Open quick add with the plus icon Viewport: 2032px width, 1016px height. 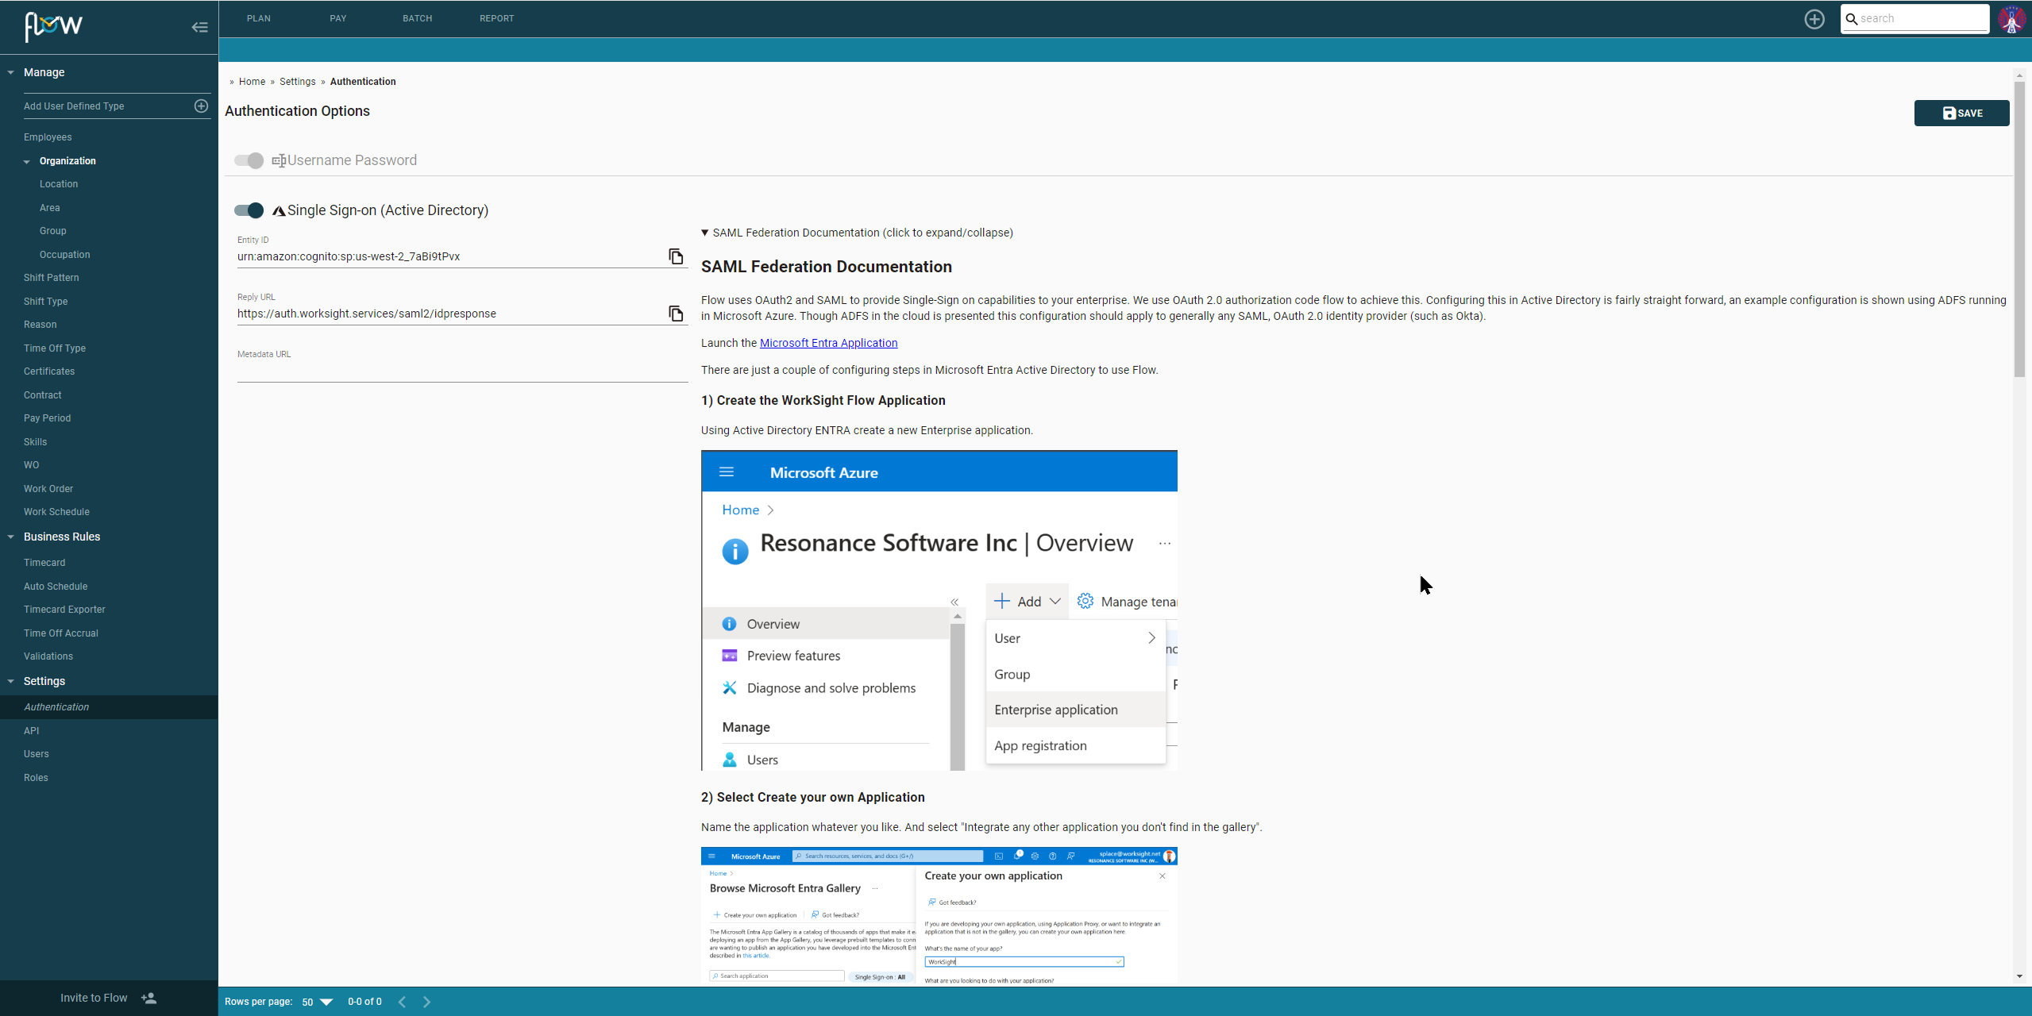tap(1814, 18)
